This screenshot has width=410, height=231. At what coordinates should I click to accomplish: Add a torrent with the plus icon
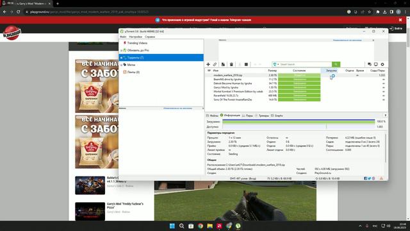point(208,64)
